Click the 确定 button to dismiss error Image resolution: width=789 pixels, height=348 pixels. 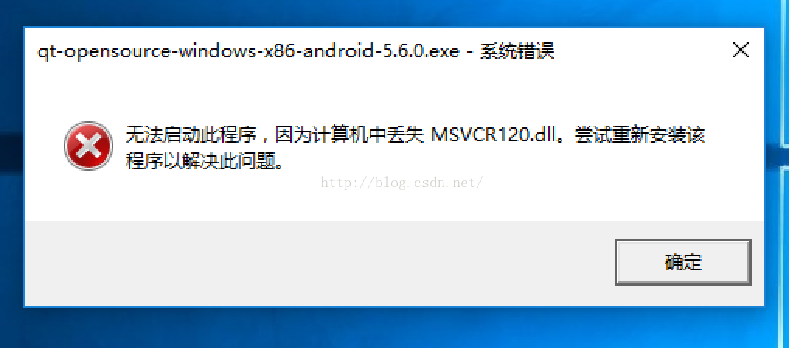(x=683, y=263)
